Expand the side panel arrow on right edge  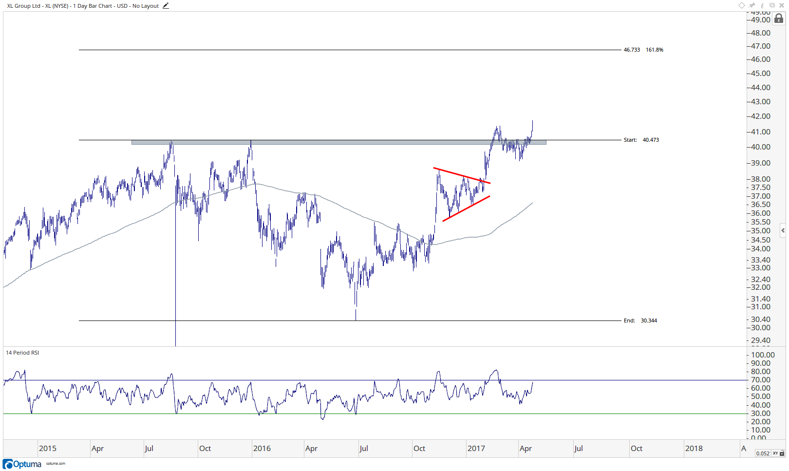(x=783, y=230)
